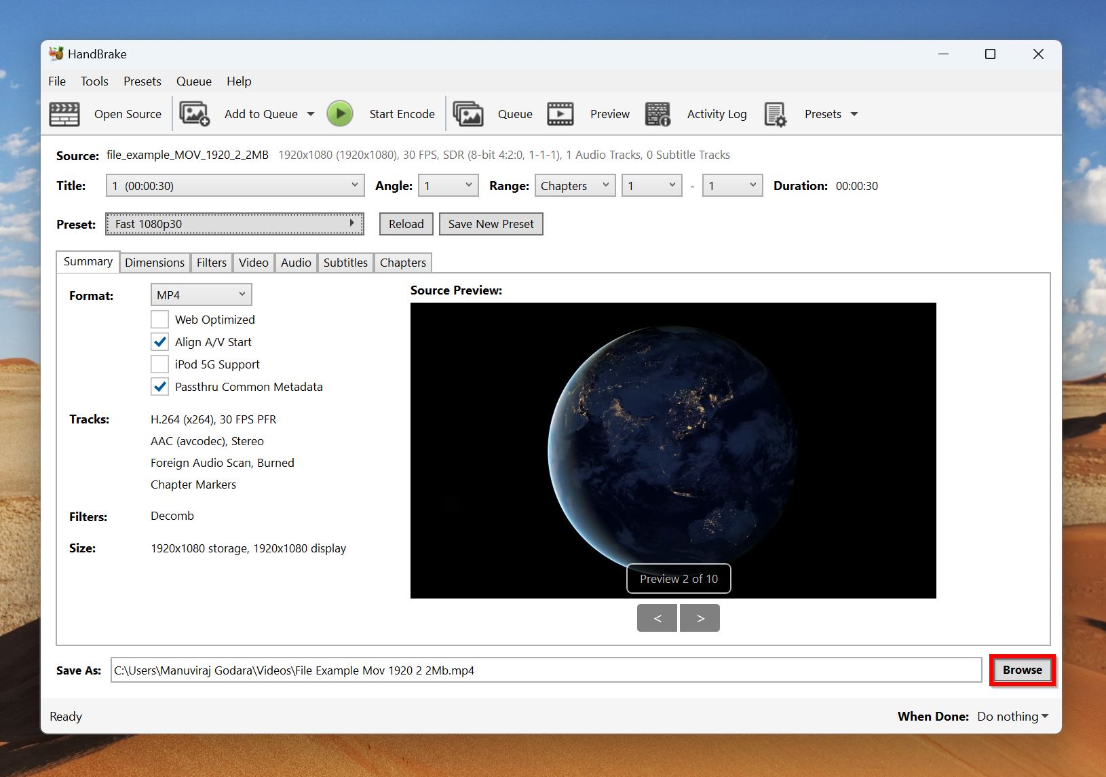Open the When Done 'Do nothing' dropdown
The image size is (1106, 777).
(x=1013, y=716)
